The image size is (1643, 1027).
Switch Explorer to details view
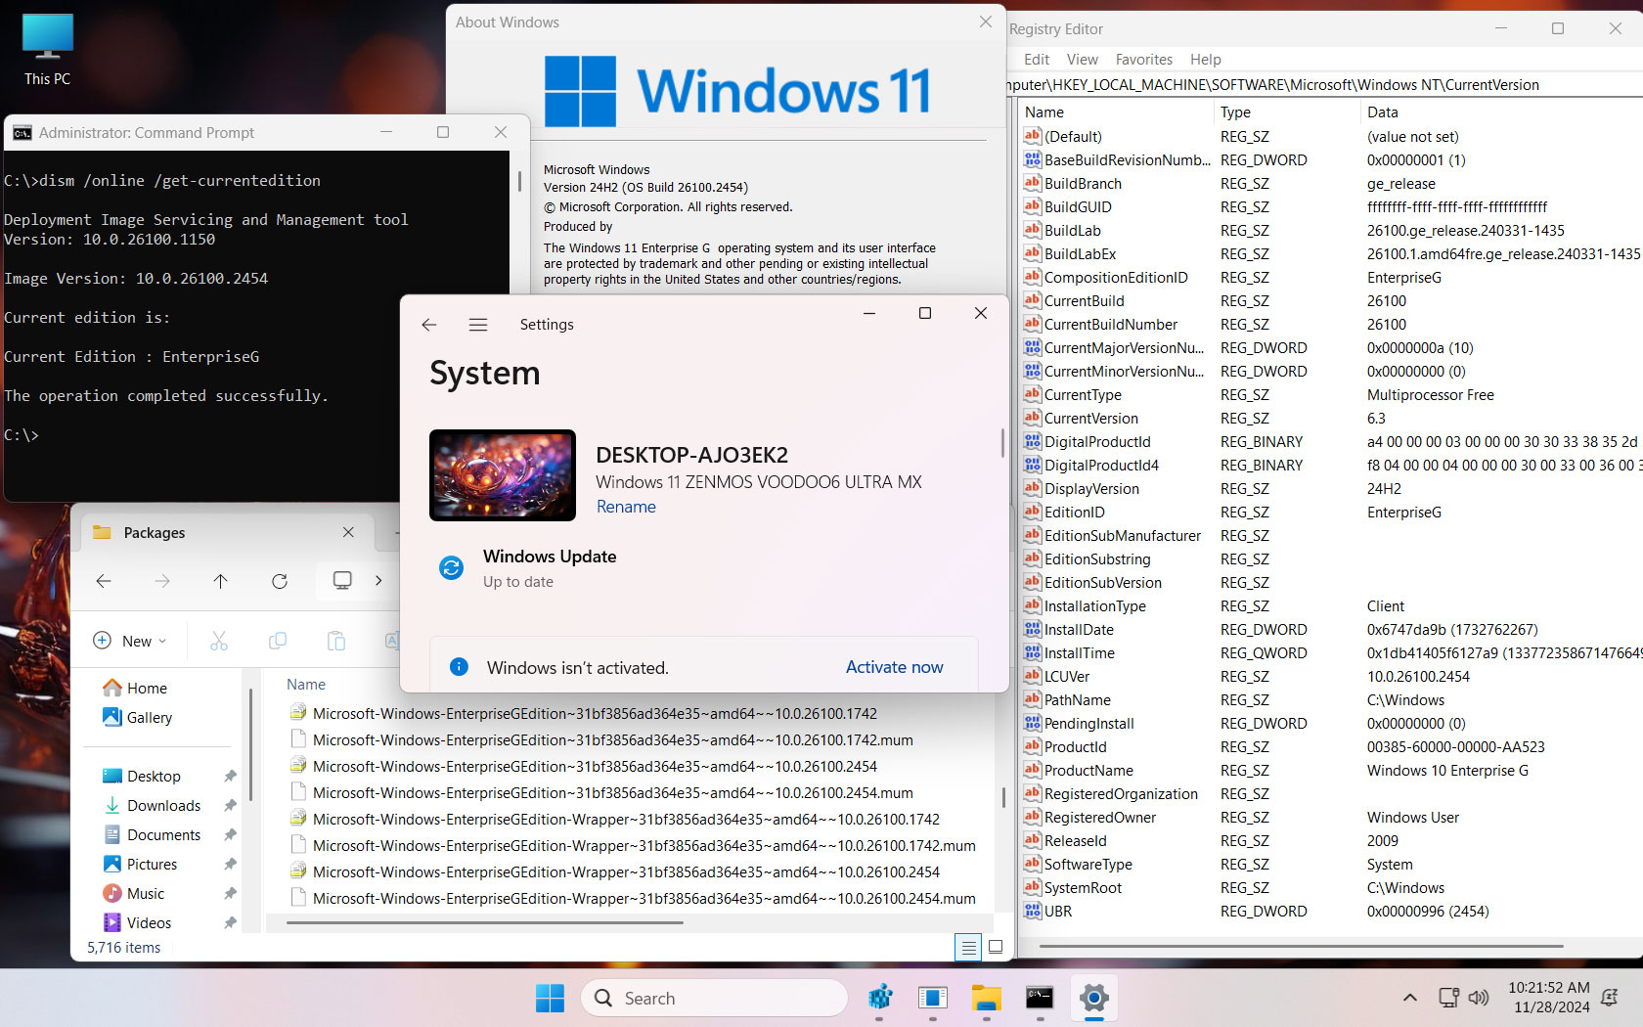pos(968,947)
